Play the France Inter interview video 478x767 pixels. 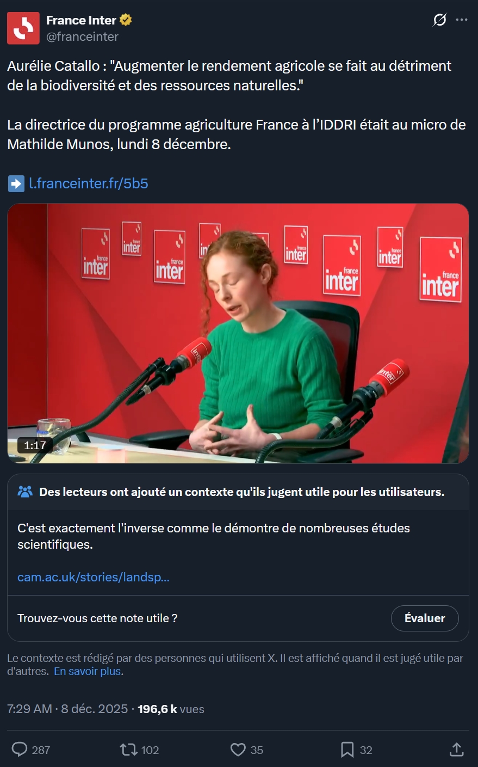tap(238, 334)
